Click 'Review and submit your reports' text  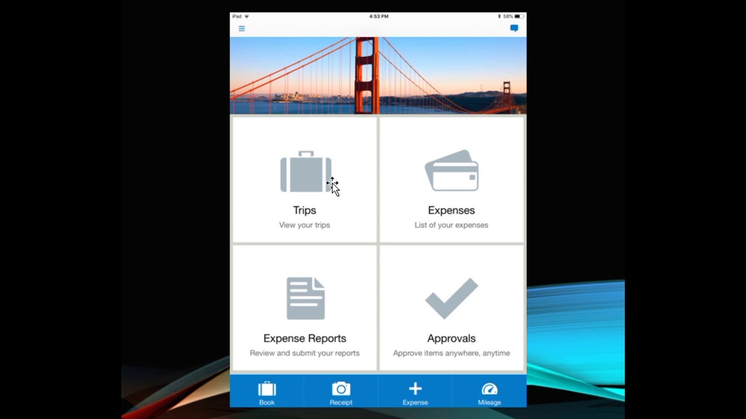point(305,353)
